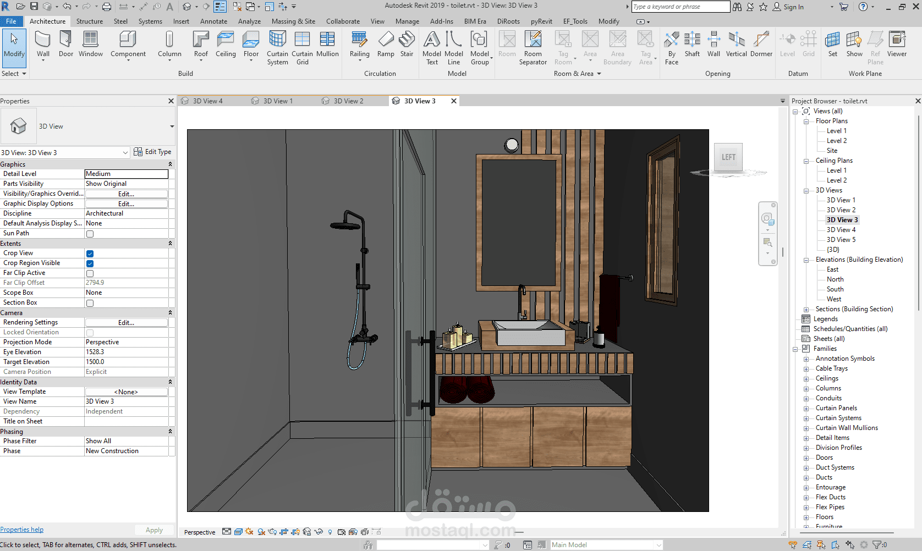Edit Visibility/Graphics Overrides
The width and height of the screenshot is (922, 551).
coord(126,194)
